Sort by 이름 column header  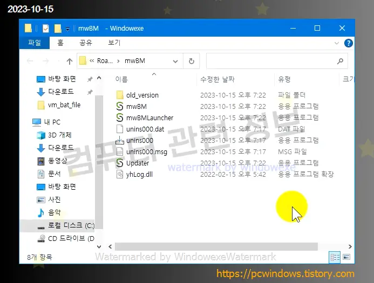point(121,79)
